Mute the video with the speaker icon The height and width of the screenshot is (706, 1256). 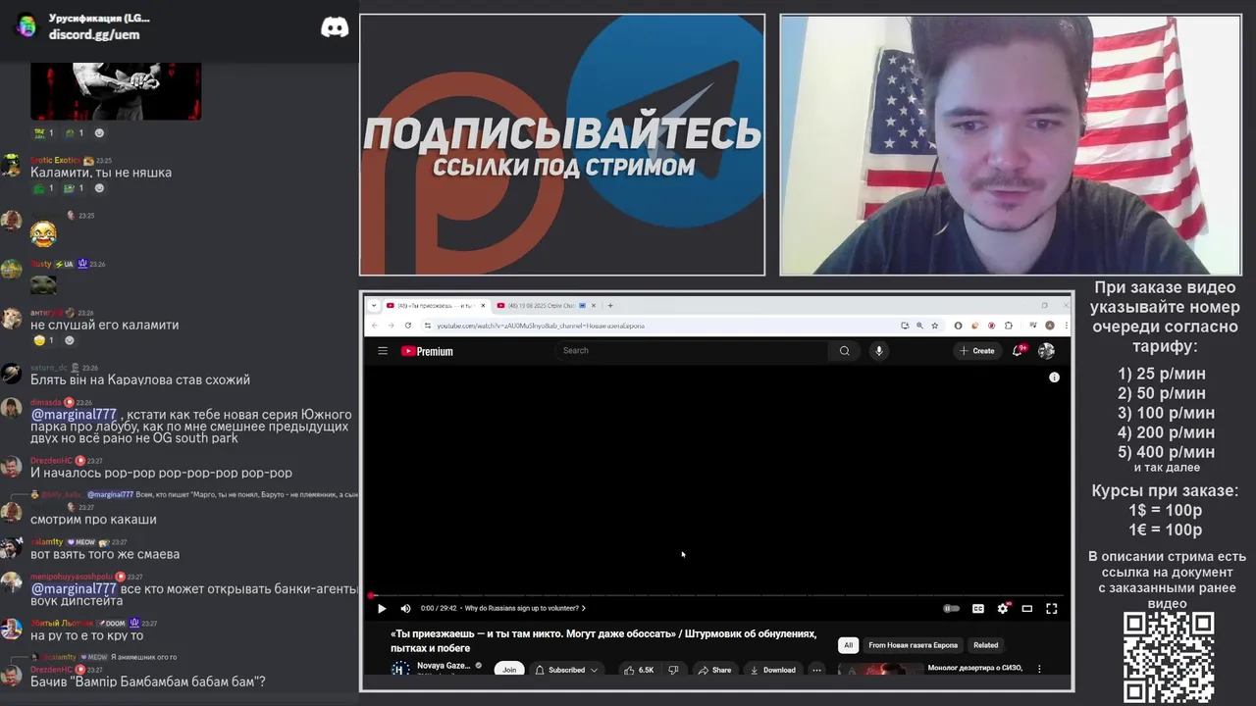[405, 609]
